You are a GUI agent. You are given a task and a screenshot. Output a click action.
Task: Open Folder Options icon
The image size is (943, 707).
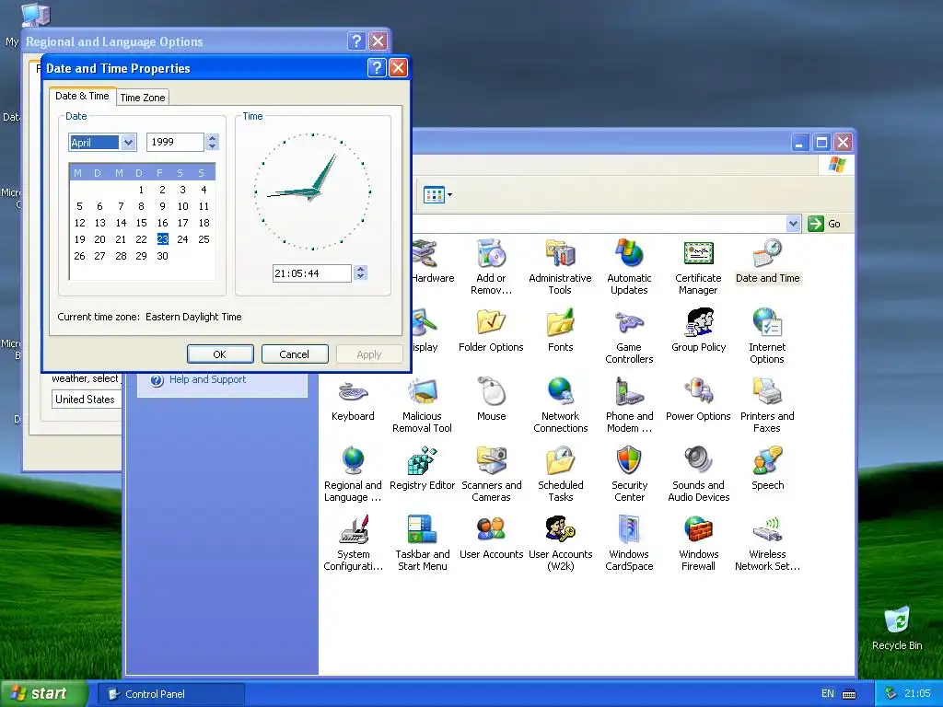(491, 330)
